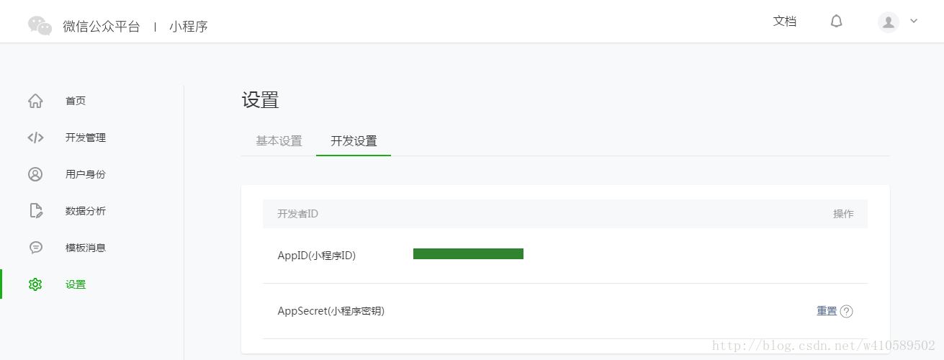This screenshot has height=360, width=944.
Task: Click the AppSecret help question mark
Action: pos(847,312)
